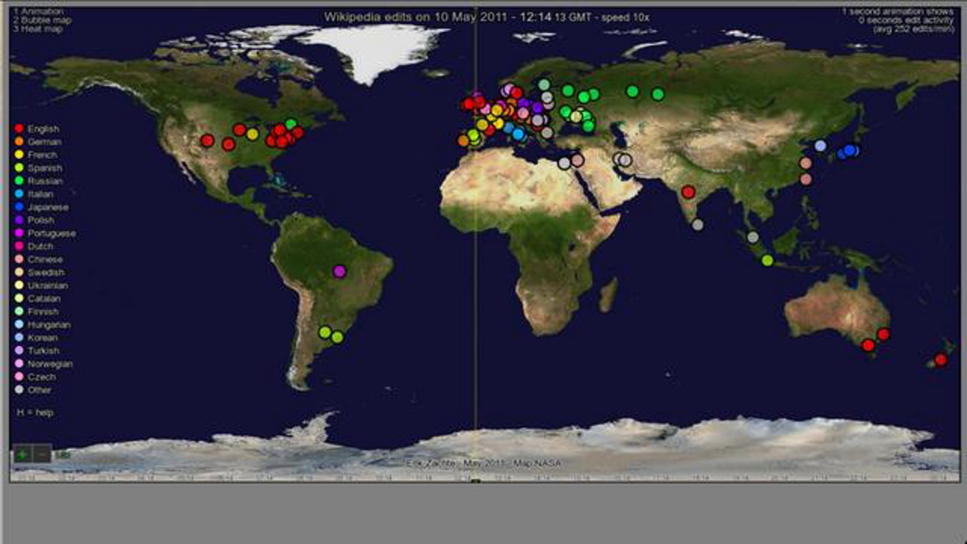This screenshot has height=544, width=967.
Task: Click the westernmost red bubble in USA
Action: [207, 141]
